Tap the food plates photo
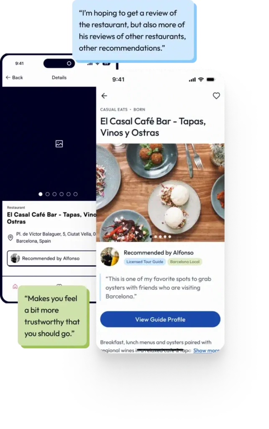 click(x=160, y=193)
